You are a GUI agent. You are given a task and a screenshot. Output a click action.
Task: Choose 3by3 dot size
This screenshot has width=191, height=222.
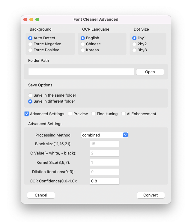pos(134,50)
